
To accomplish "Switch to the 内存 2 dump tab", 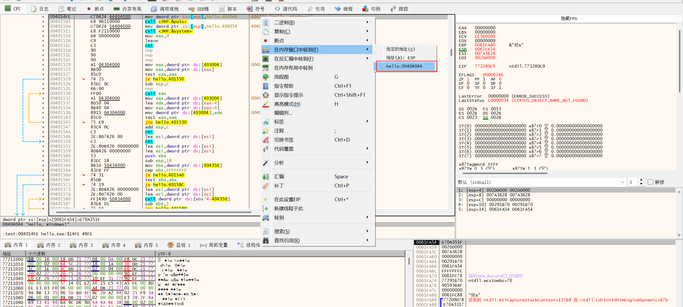I will 49,245.
